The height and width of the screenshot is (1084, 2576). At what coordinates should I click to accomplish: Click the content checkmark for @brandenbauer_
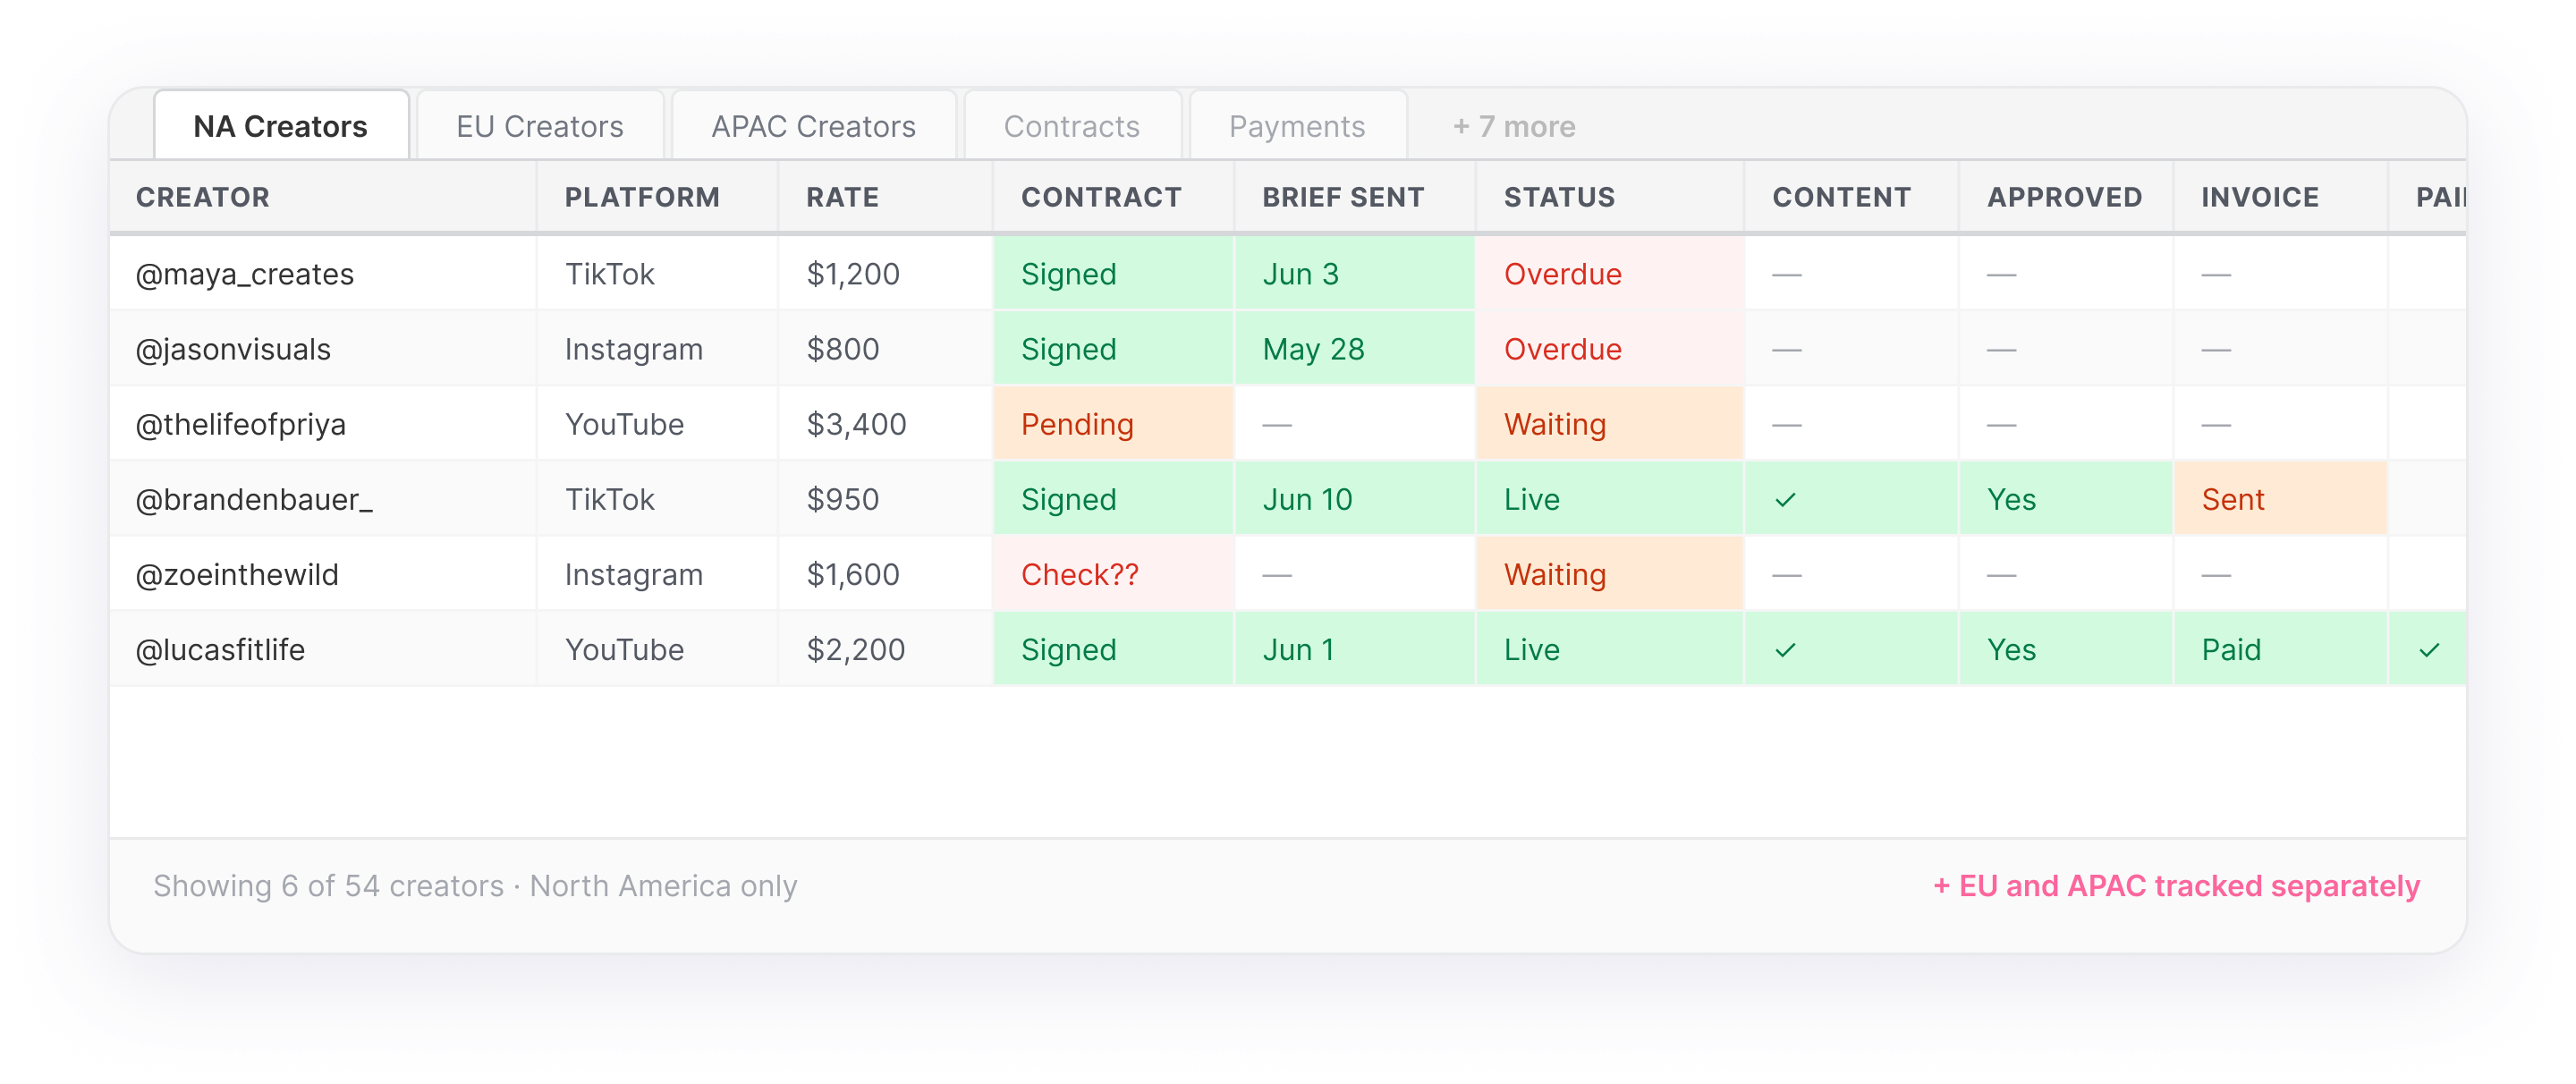pos(1785,499)
